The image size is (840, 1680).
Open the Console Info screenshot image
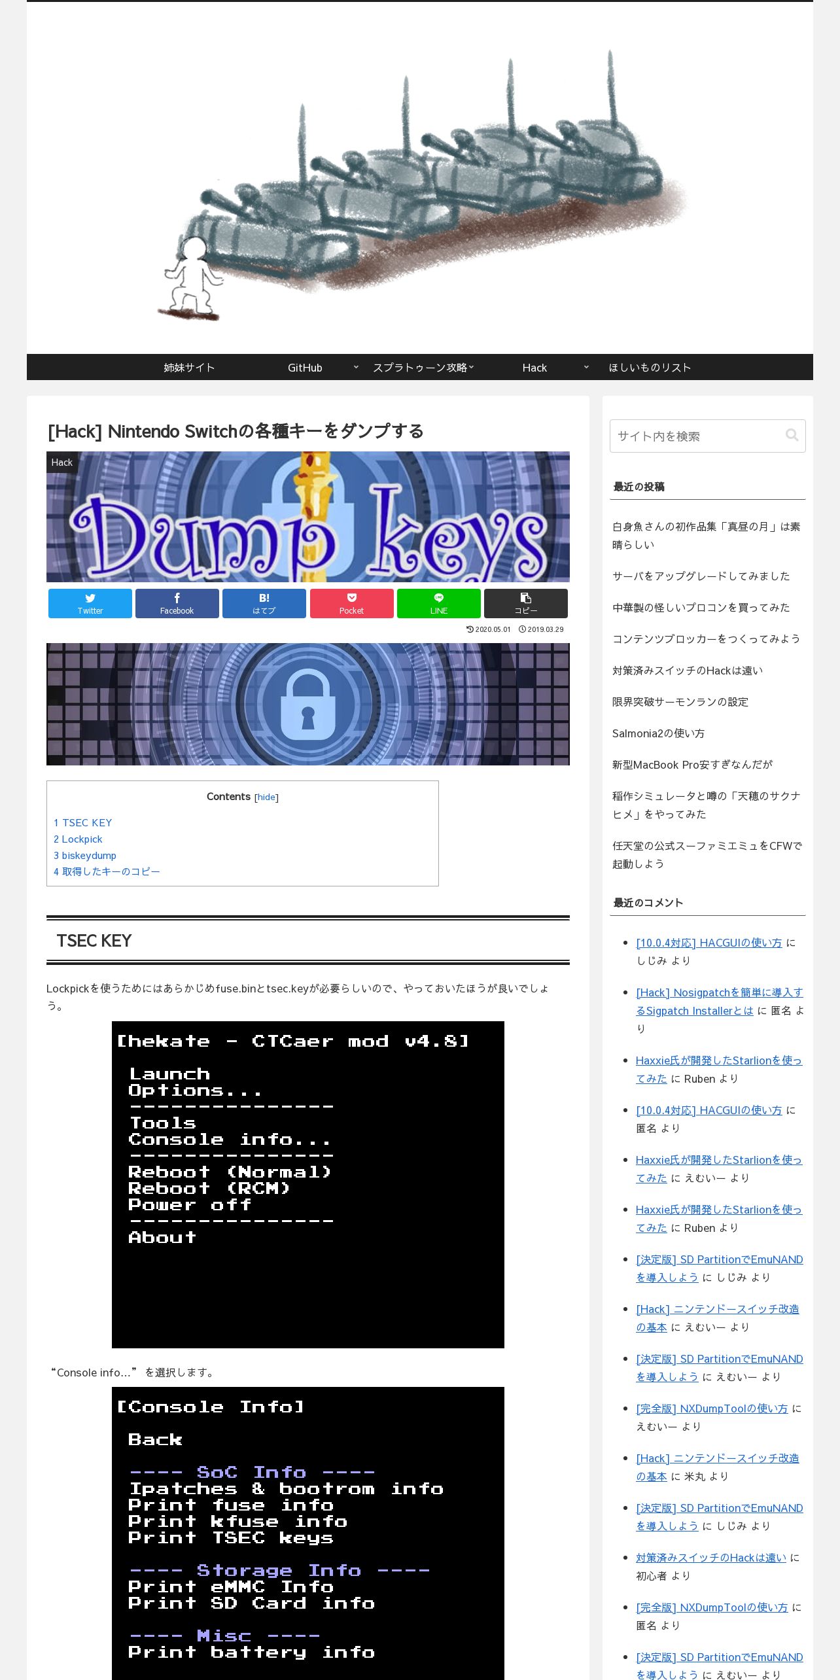pos(308,1533)
